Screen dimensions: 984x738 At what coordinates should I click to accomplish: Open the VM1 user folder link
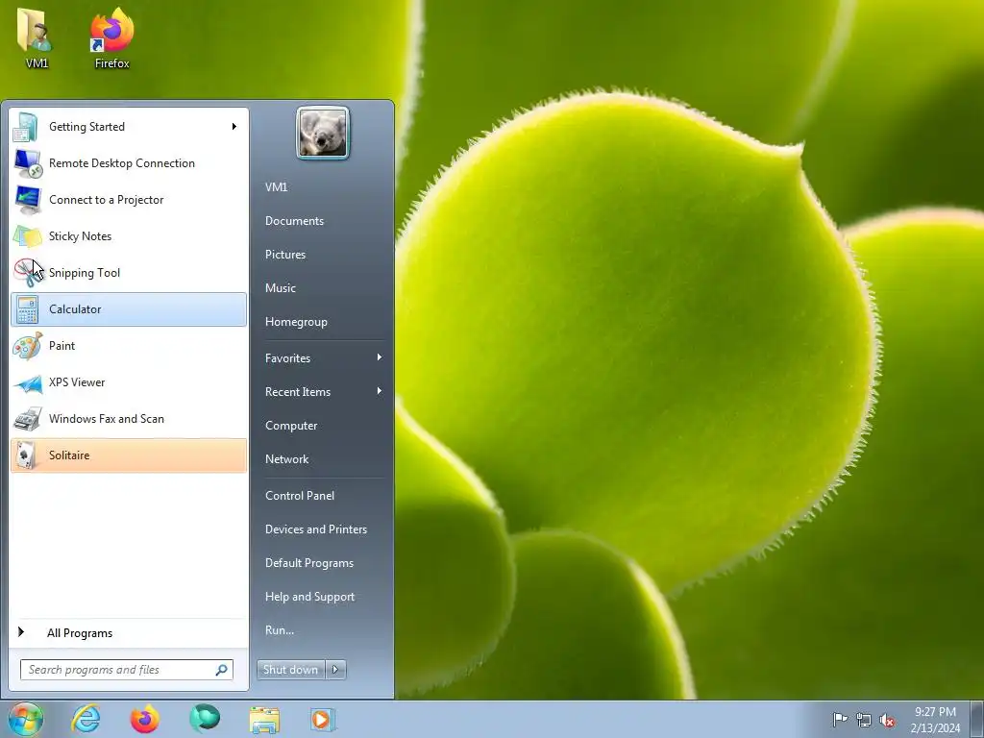(x=276, y=187)
